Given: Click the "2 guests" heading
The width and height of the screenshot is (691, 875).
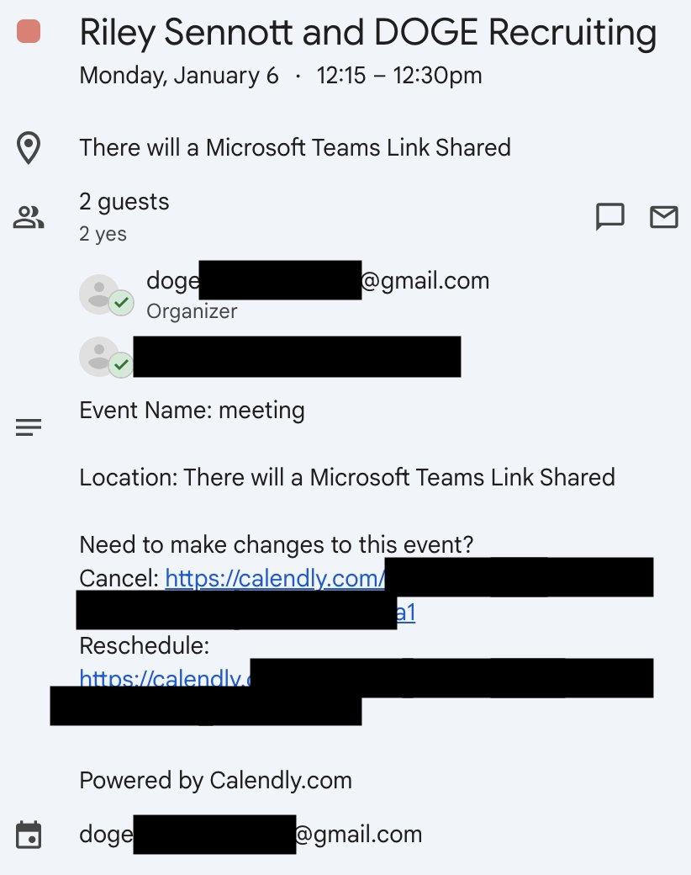Looking at the screenshot, I should tap(124, 202).
